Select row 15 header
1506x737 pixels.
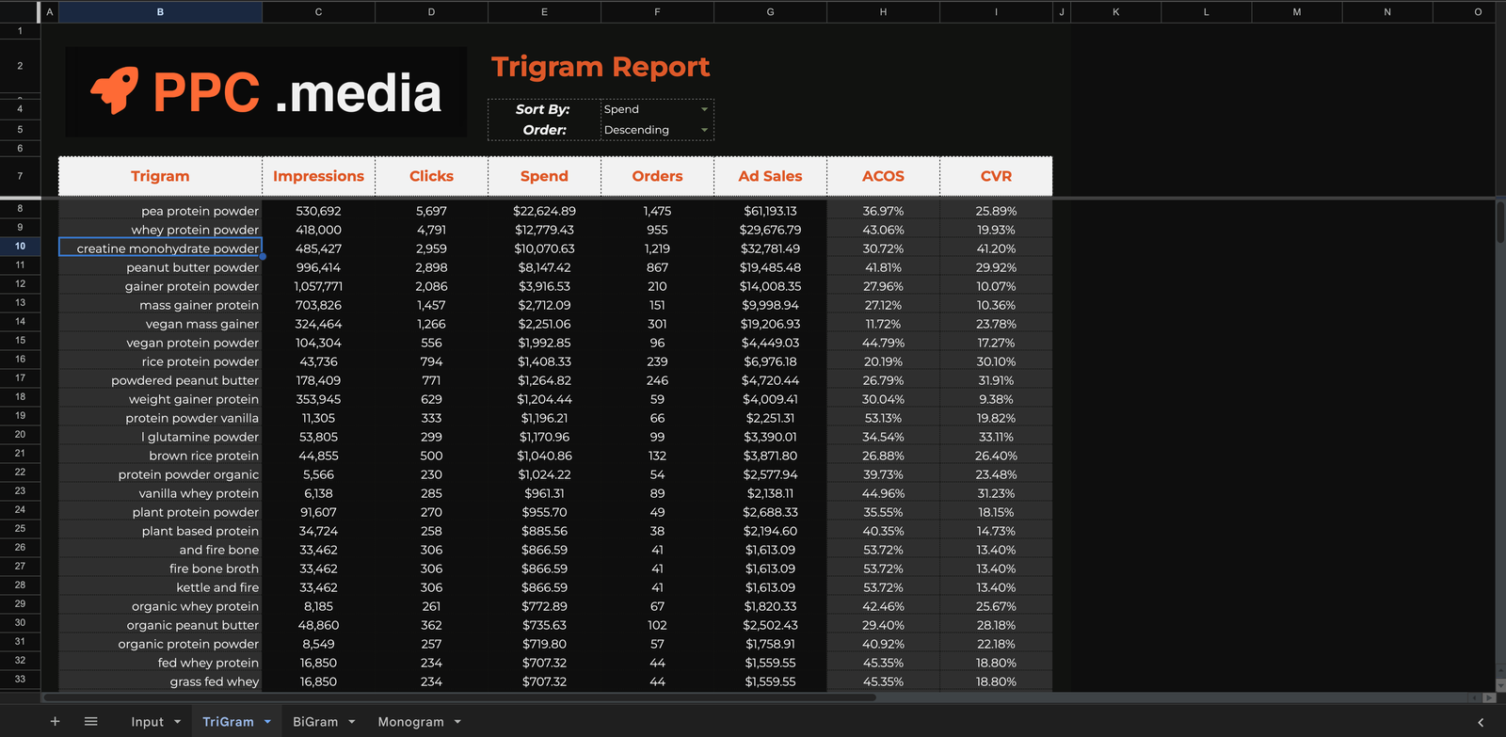click(x=20, y=341)
